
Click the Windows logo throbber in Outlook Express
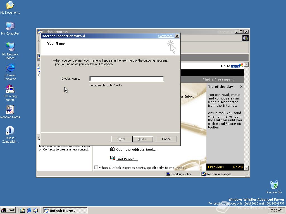pyautogui.click(x=245, y=38)
